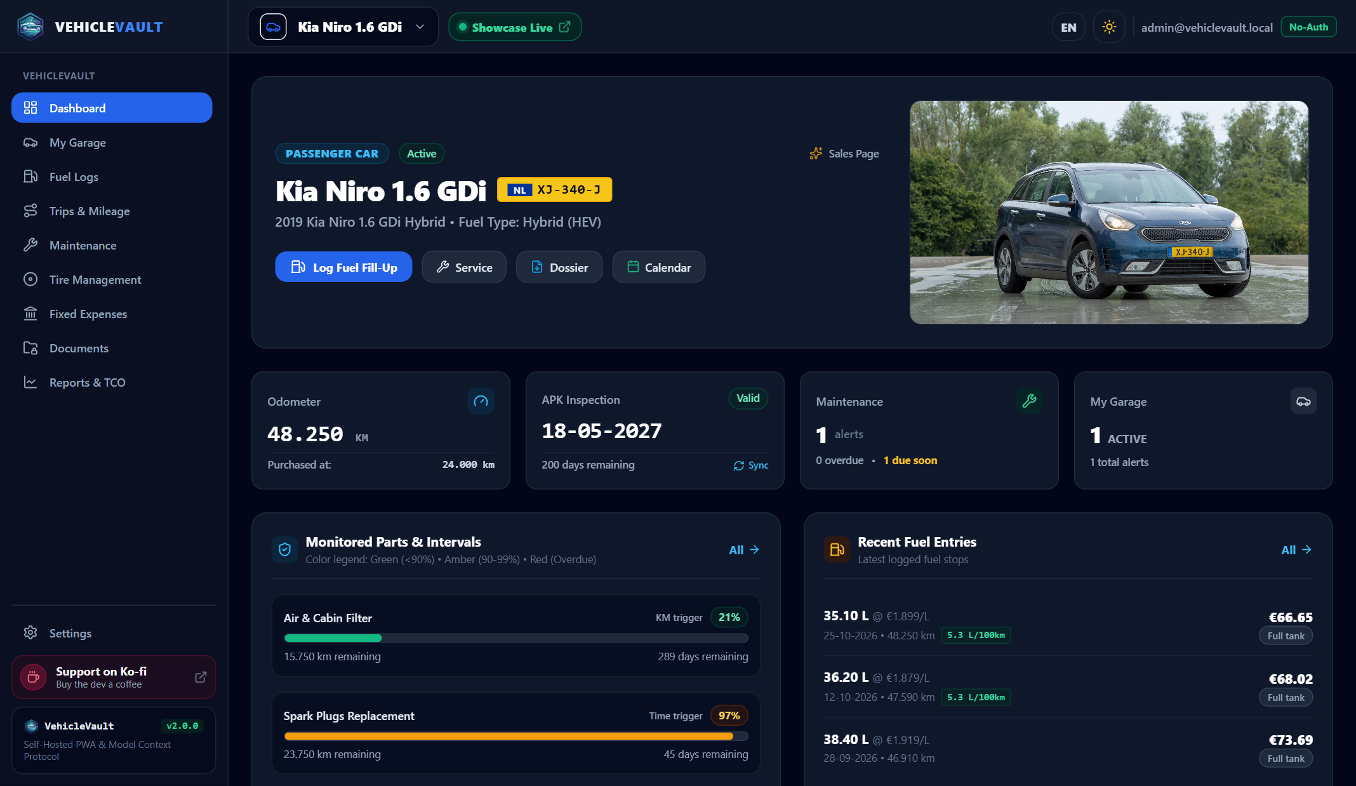Click Sync on the APK Inspection card
Image resolution: width=1356 pixels, height=786 pixels.
tap(751, 465)
